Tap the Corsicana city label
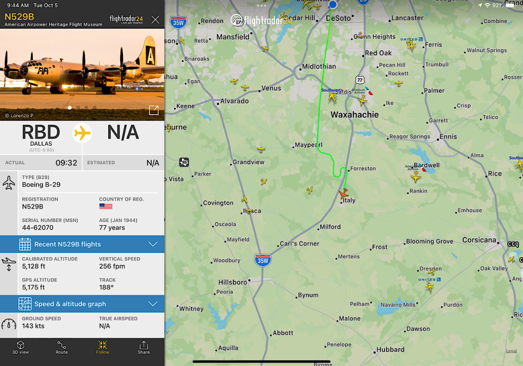Image resolution: width=523 pixels, height=366 pixels. 479,240
